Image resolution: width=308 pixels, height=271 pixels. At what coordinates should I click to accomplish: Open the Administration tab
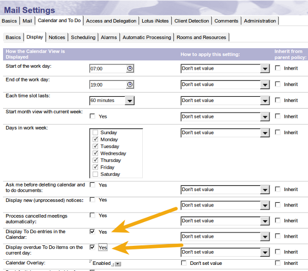tap(260, 21)
